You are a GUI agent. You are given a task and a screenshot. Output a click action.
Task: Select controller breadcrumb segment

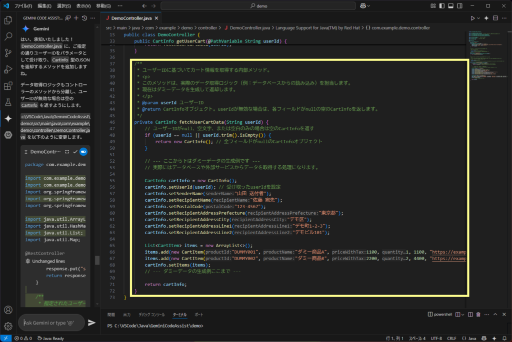point(207,28)
